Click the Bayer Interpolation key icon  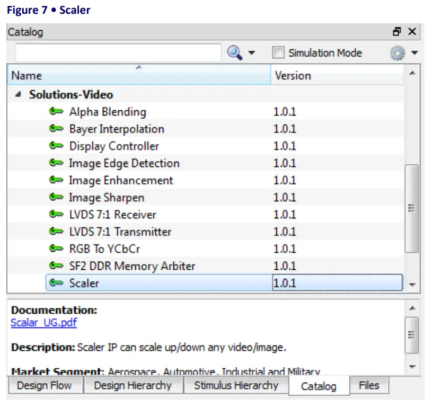57,129
